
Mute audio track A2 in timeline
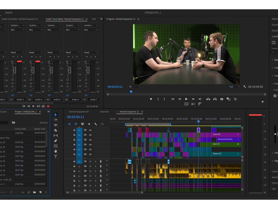tap(90, 166)
